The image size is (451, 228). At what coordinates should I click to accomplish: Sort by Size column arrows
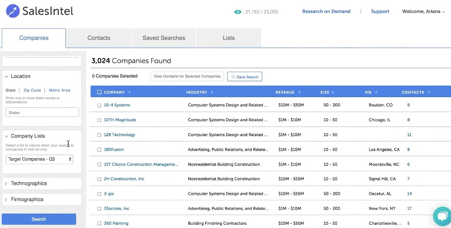pos(333,92)
